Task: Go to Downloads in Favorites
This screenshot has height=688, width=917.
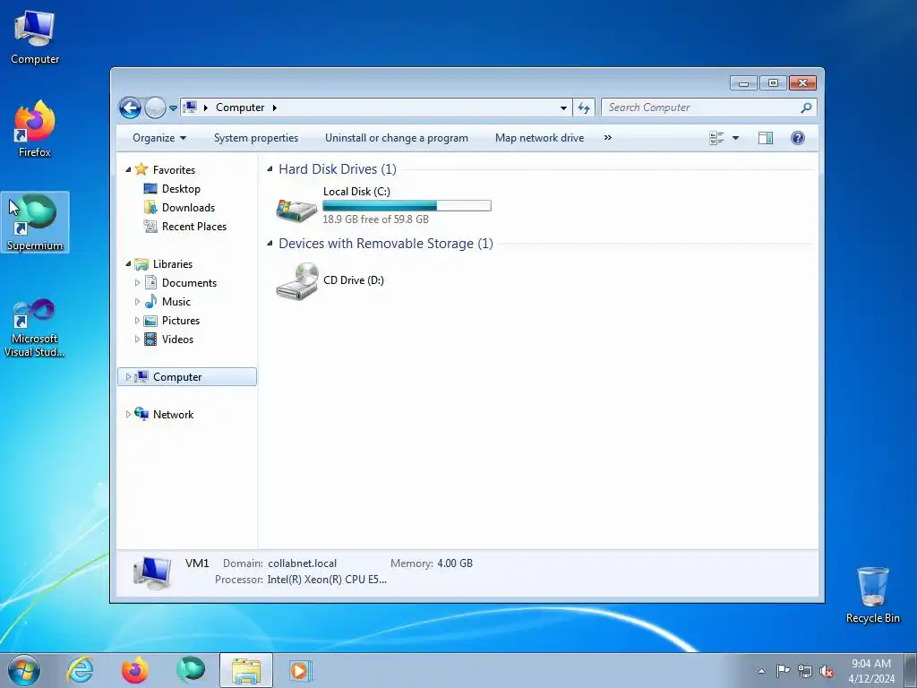Action: 188,208
